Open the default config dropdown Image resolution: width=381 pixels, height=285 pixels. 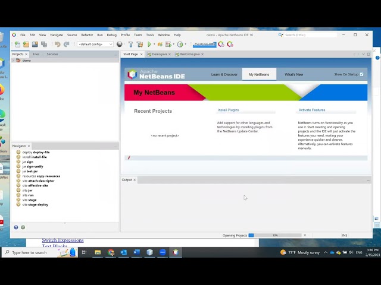(95, 44)
